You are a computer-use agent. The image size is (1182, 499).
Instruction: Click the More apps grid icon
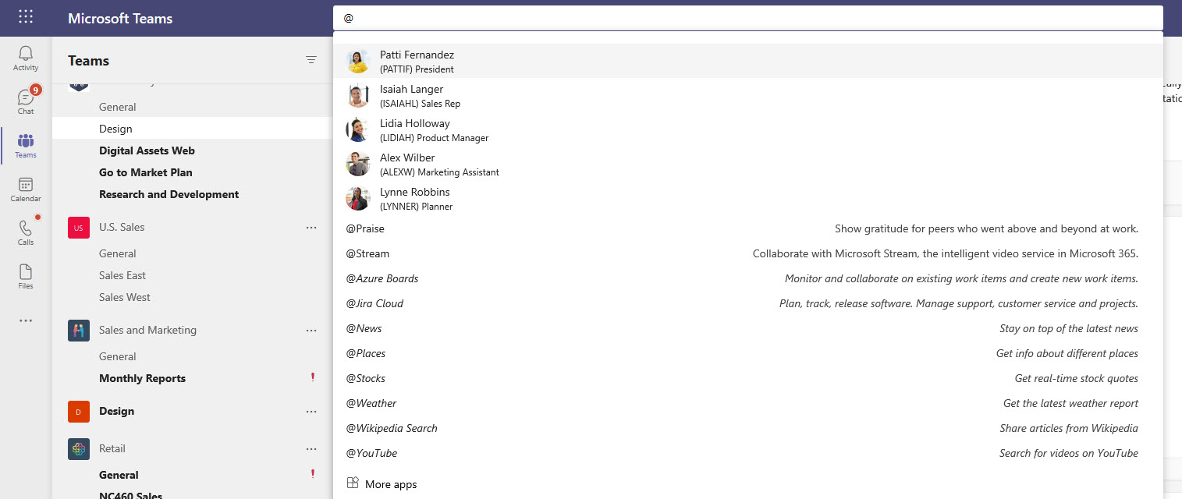click(x=353, y=483)
